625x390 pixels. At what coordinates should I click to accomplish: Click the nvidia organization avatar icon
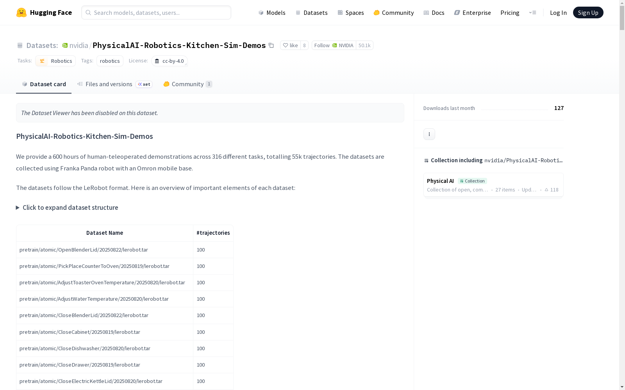(65, 45)
